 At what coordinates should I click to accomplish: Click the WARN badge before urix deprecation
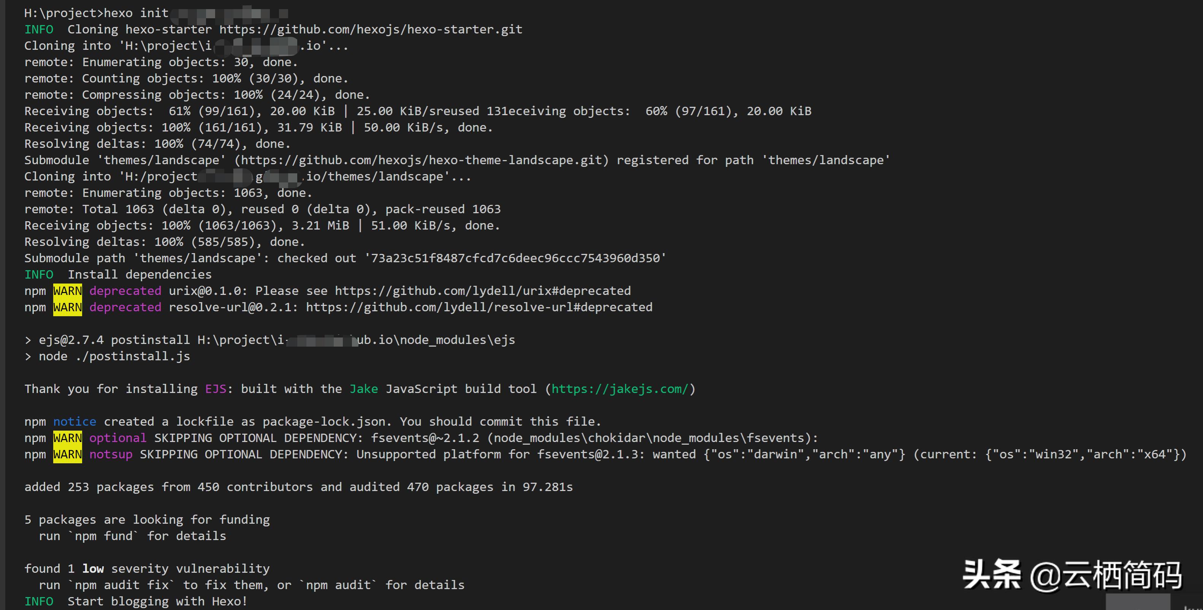coord(67,291)
